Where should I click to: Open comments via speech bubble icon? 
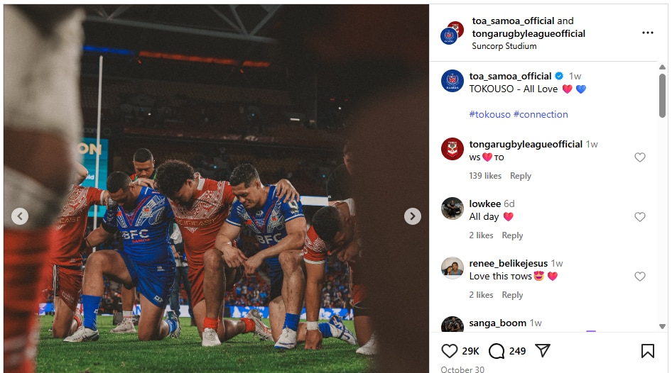pos(497,351)
